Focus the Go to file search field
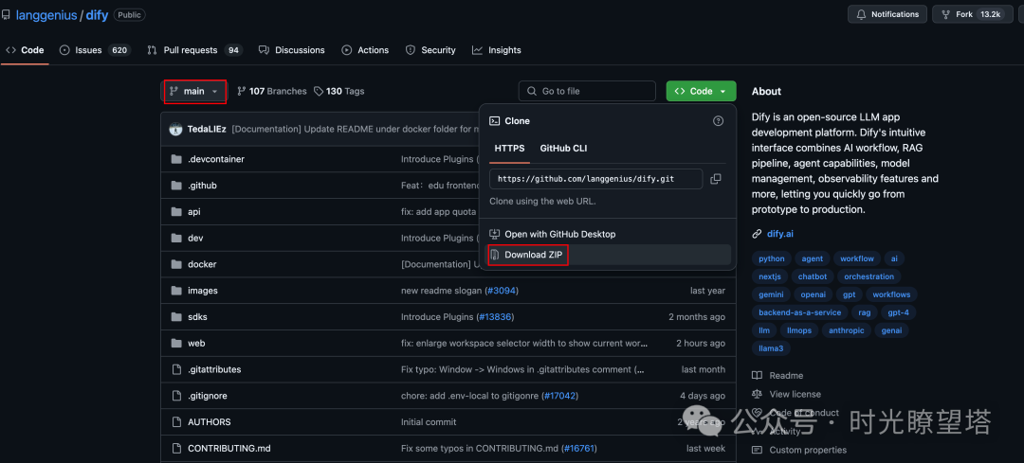 pos(587,91)
